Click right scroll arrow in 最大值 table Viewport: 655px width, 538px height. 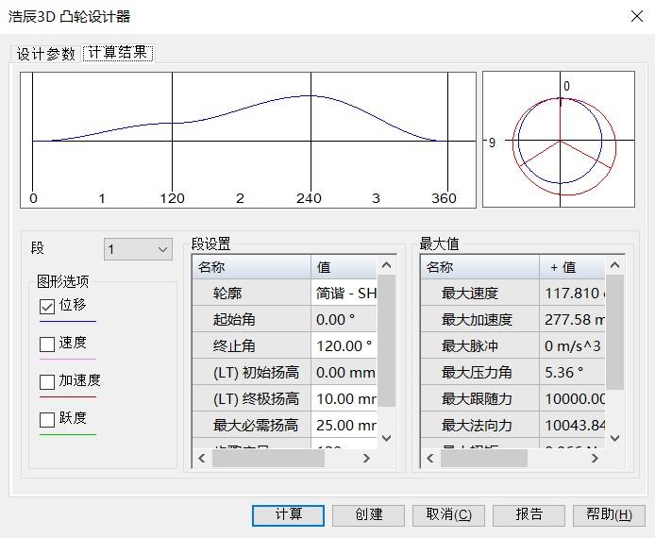(595, 458)
